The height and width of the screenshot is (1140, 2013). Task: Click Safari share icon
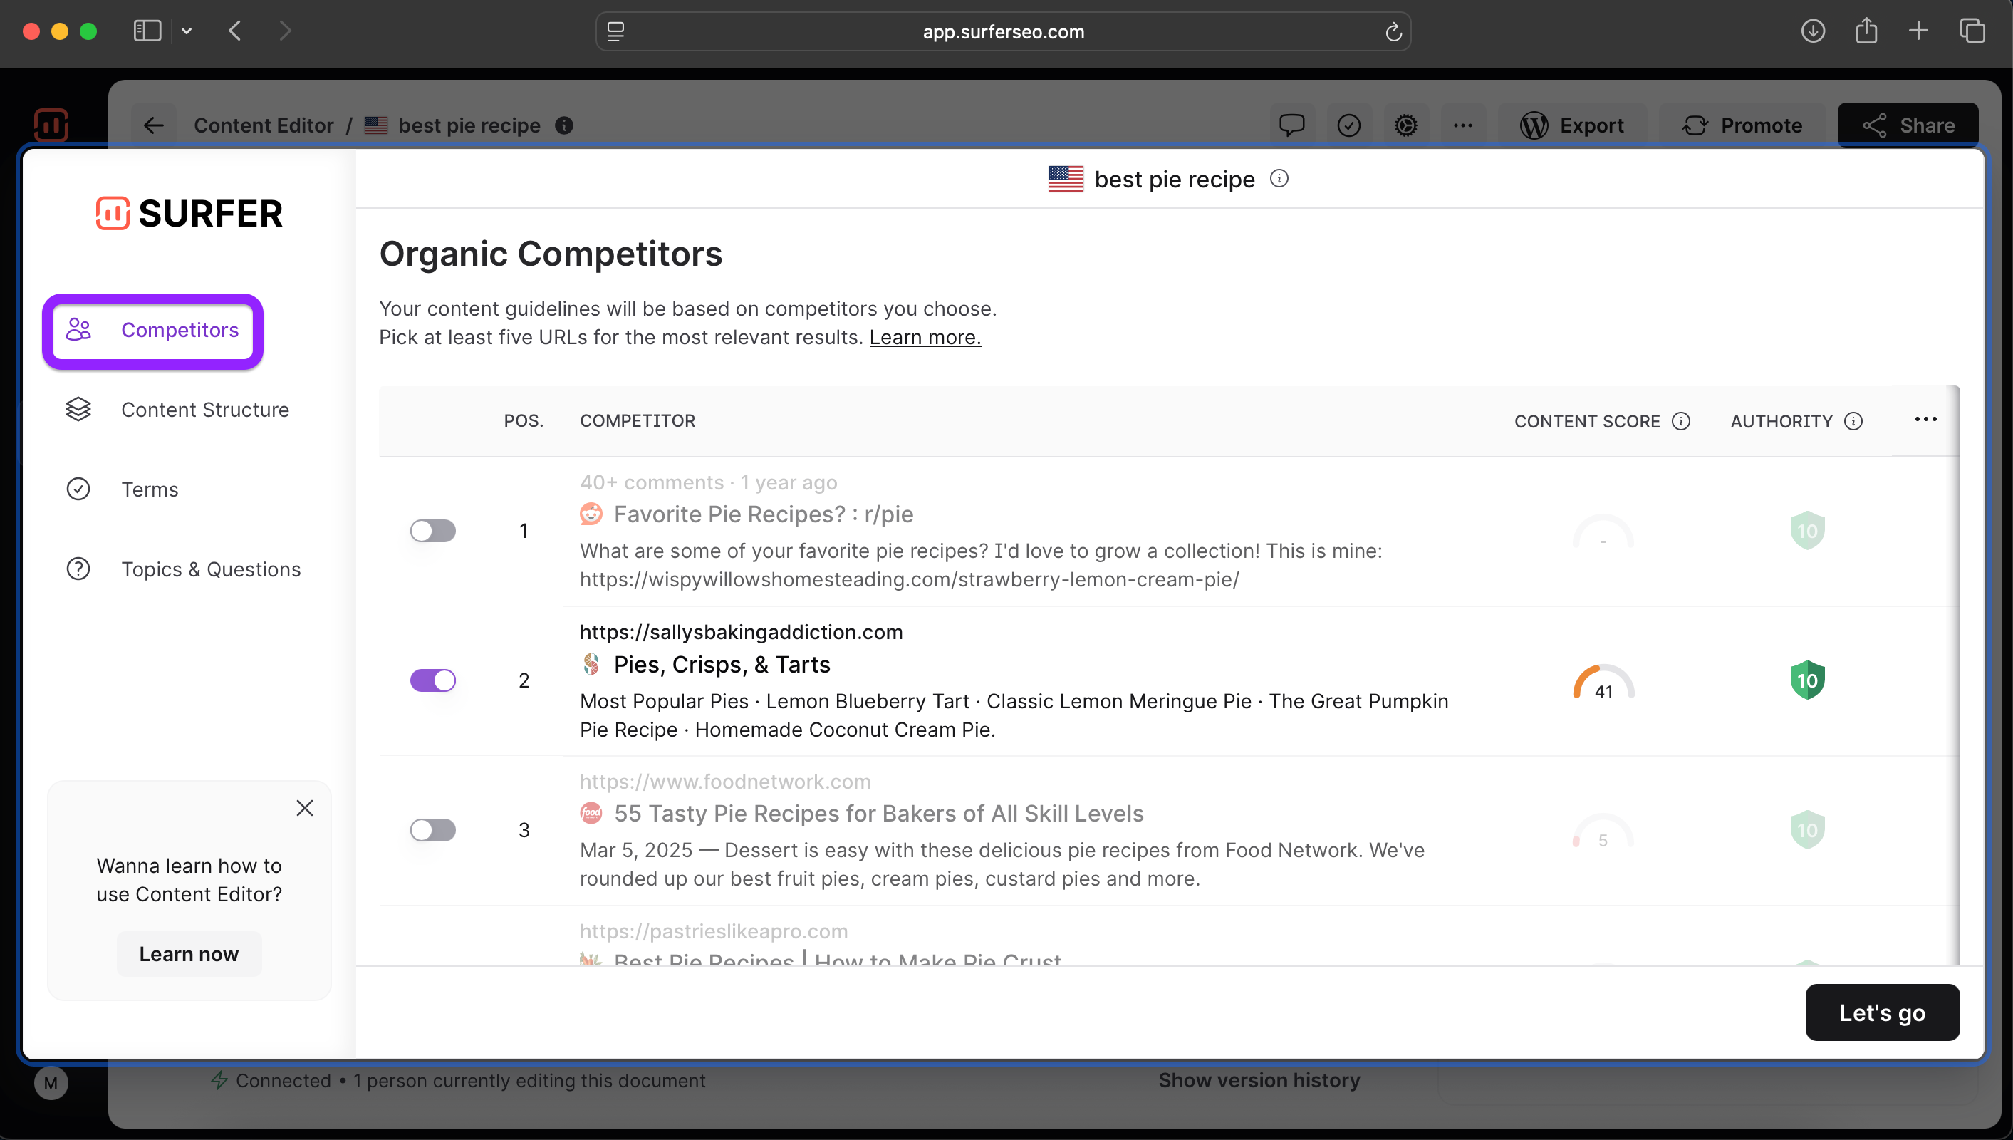tap(1866, 31)
